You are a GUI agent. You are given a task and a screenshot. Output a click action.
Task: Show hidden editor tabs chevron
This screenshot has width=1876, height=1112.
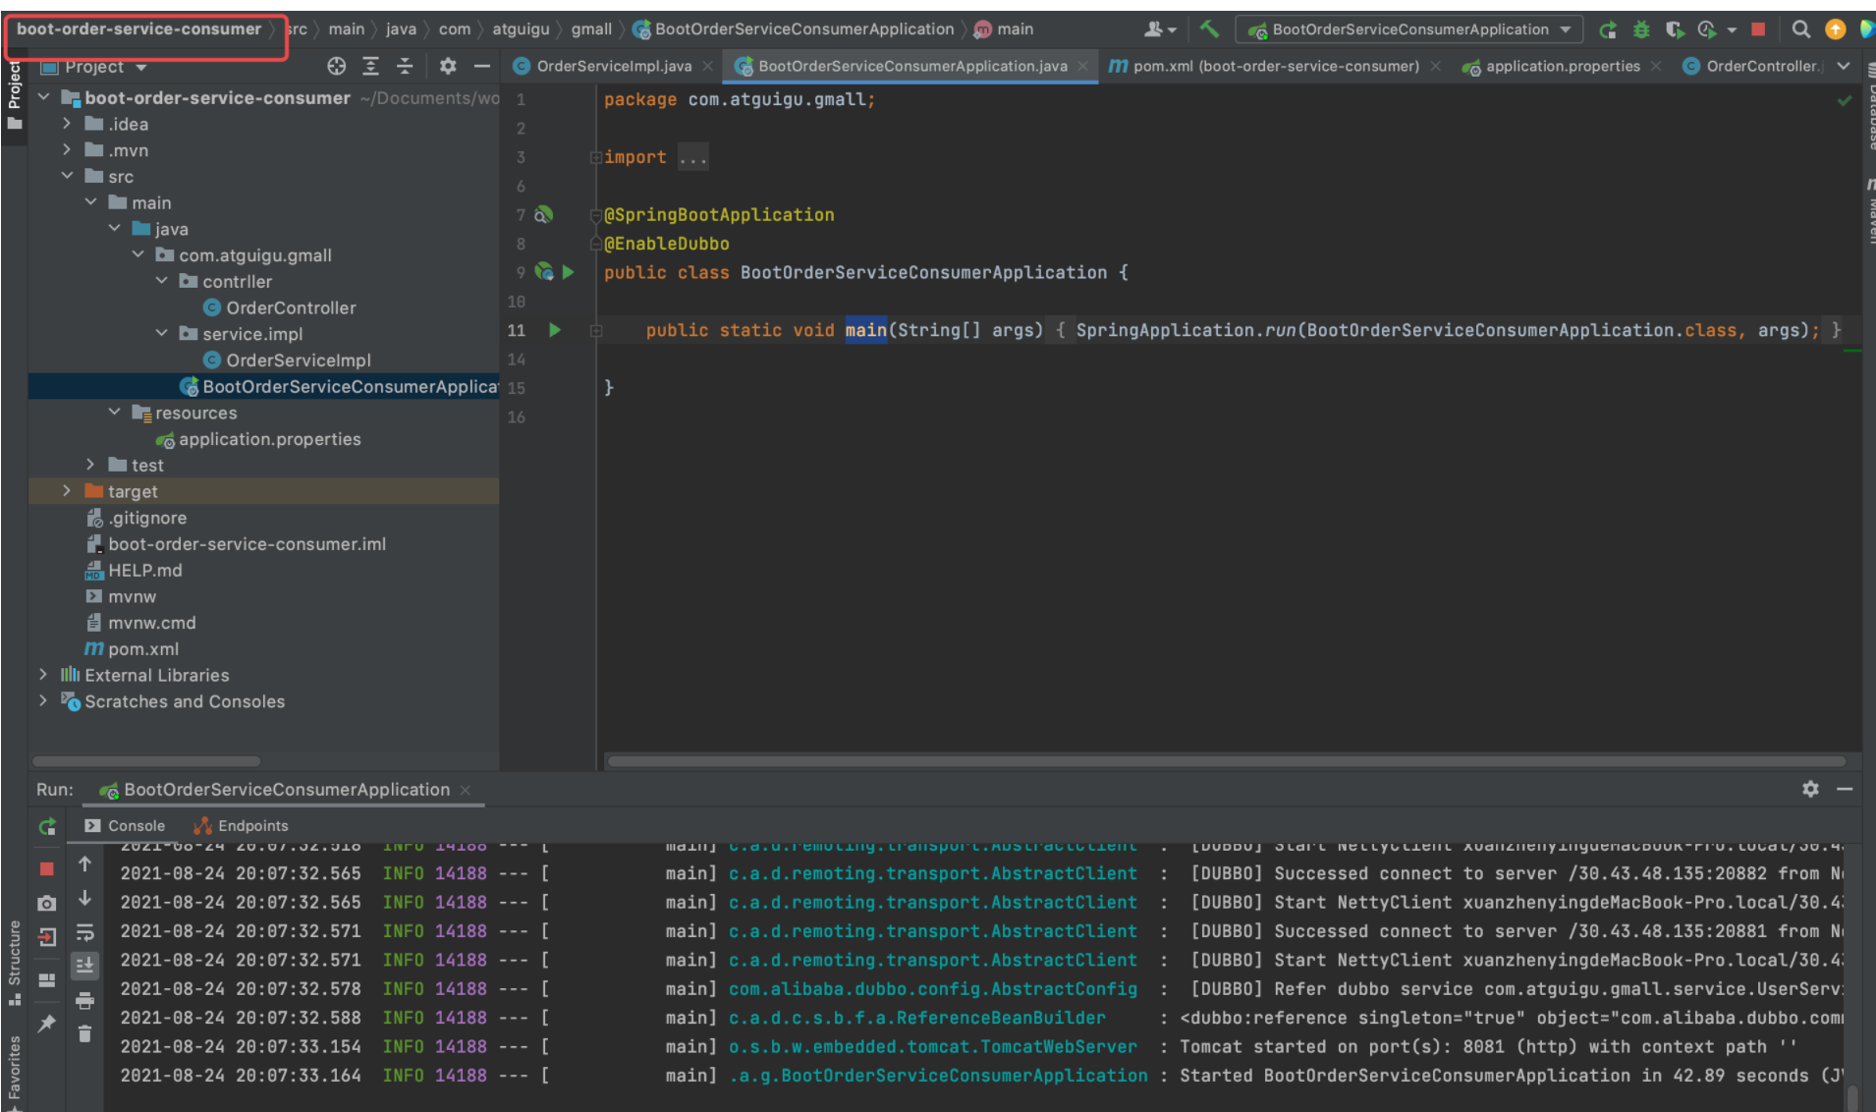pos(1844,66)
